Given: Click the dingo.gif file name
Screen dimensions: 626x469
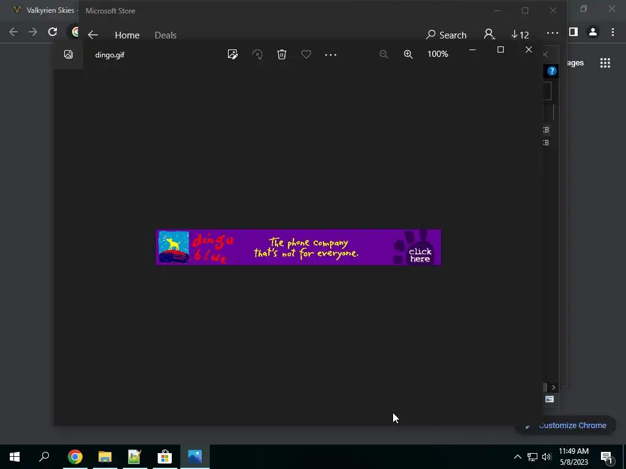Looking at the screenshot, I should tap(110, 54).
